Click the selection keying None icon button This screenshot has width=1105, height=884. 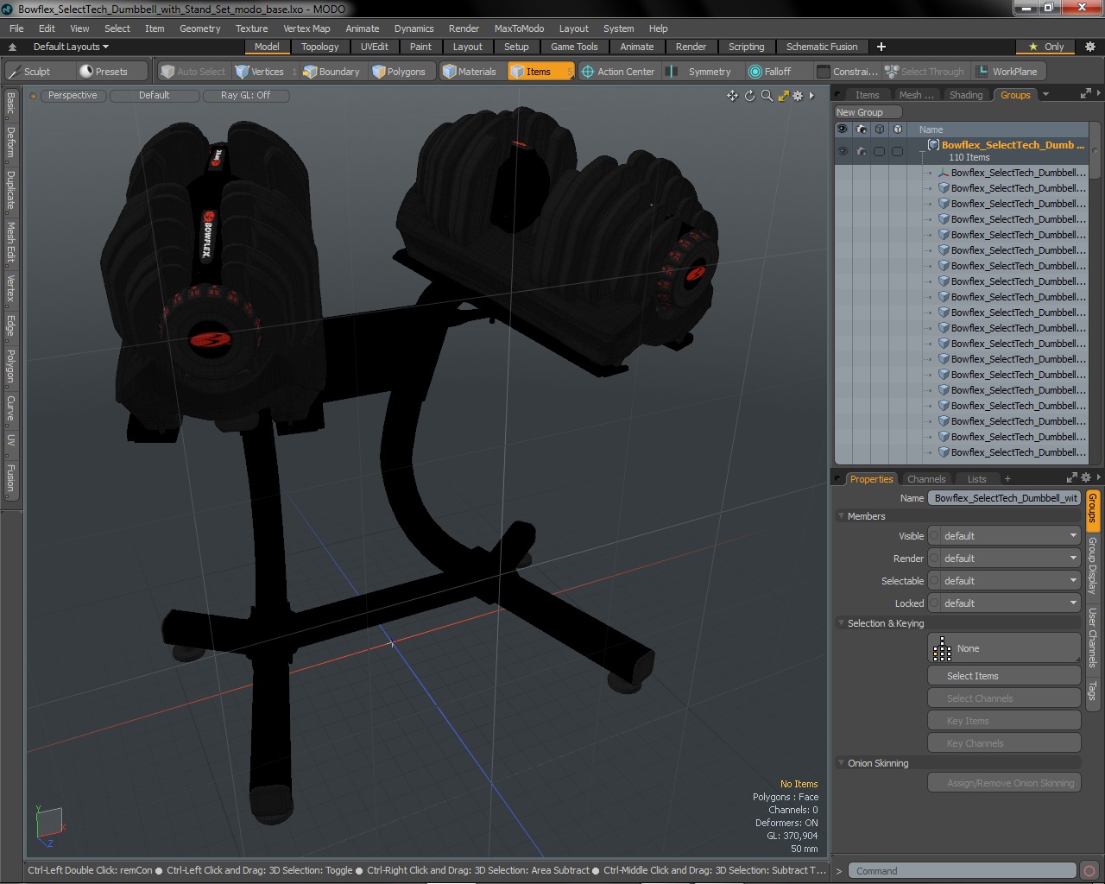coord(1004,648)
